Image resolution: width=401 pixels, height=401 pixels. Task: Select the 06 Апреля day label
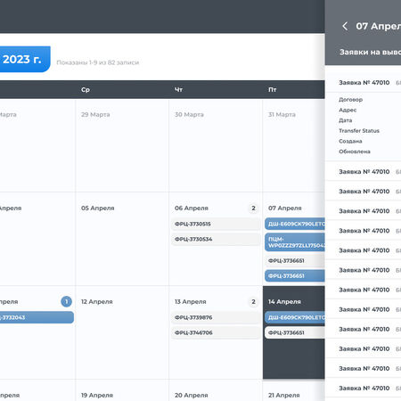click(x=192, y=208)
